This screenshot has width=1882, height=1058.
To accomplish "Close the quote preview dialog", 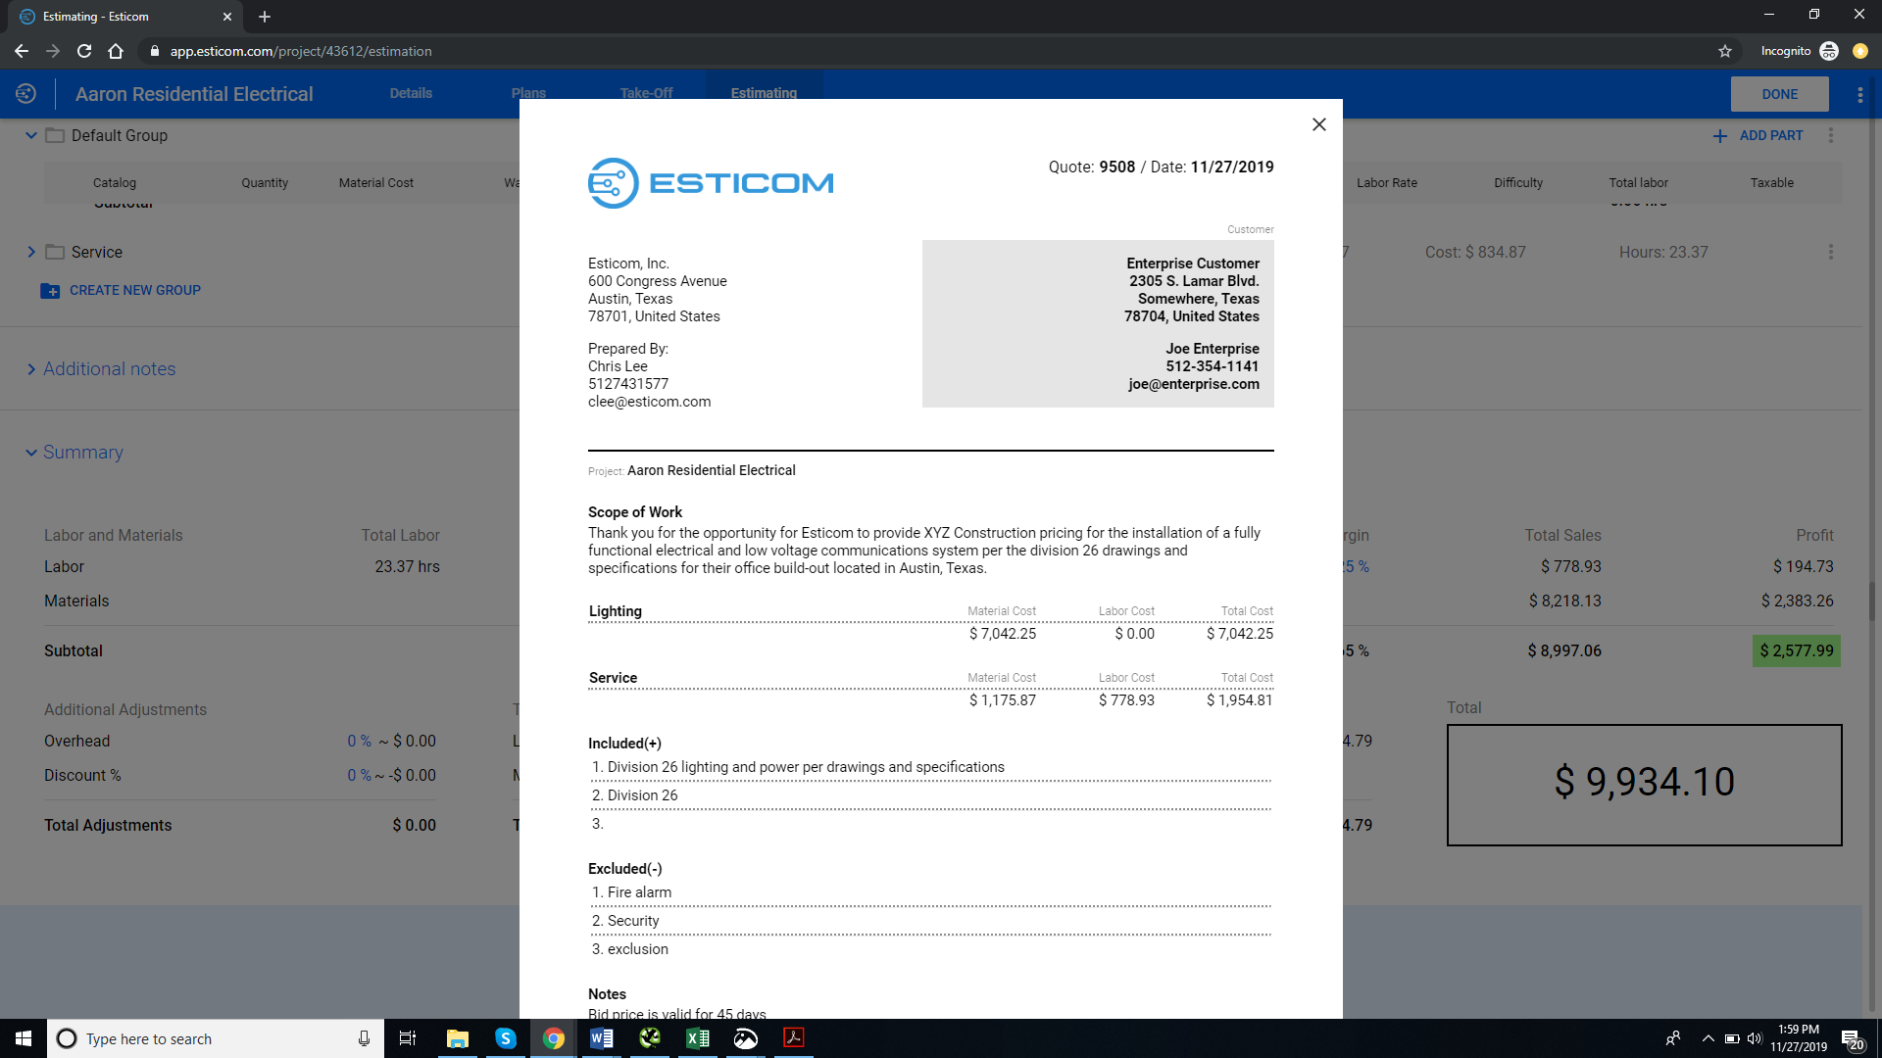I will click(x=1318, y=124).
